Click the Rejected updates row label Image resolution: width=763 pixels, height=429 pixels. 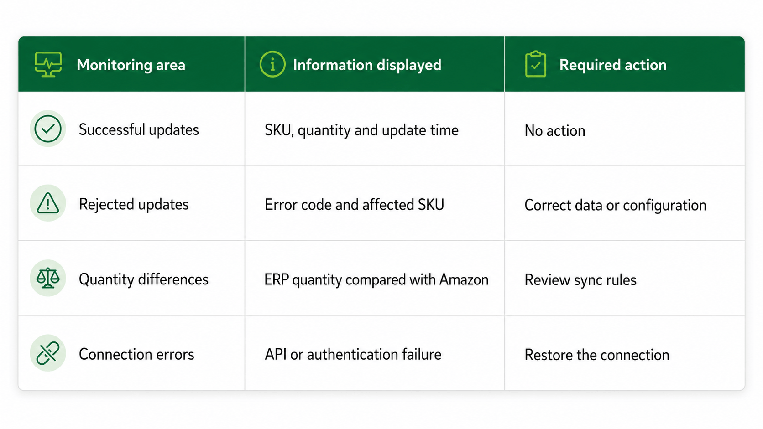point(134,204)
